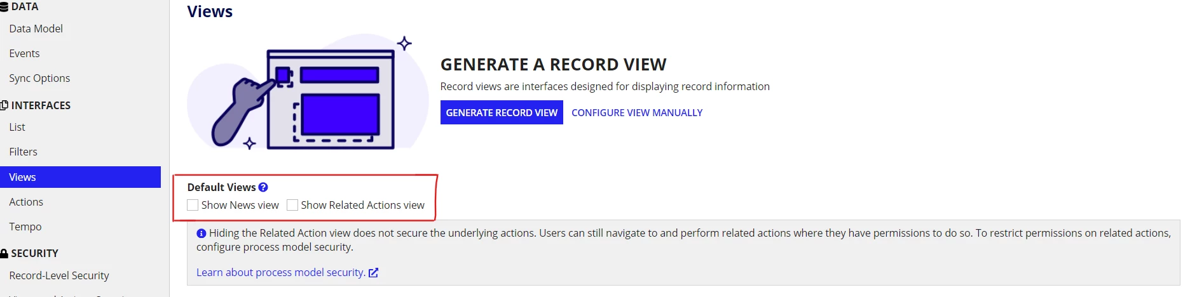Open the Actions page in the sidebar
The image size is (1190, 297).
pyautogui.click(x=26, y=202)
